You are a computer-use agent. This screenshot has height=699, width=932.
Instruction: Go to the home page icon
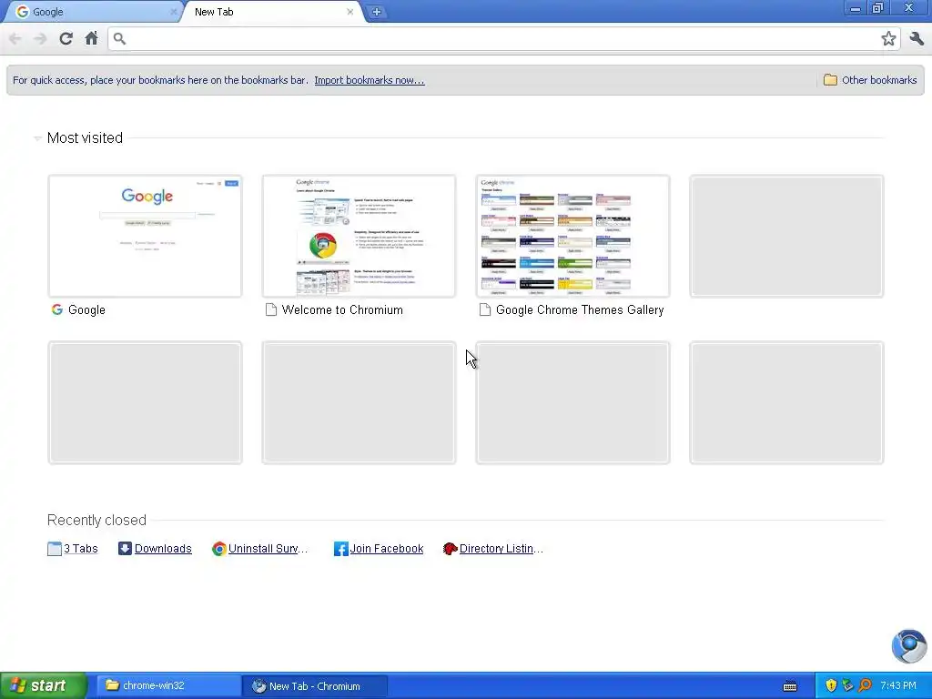click(92, 38)
